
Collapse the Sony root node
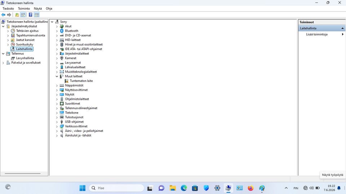pyautogui.click(x=52, y=22)
